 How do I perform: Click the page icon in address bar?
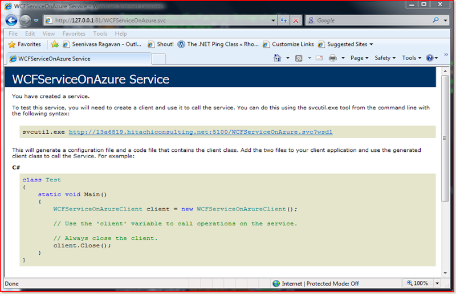coord(48,20)
